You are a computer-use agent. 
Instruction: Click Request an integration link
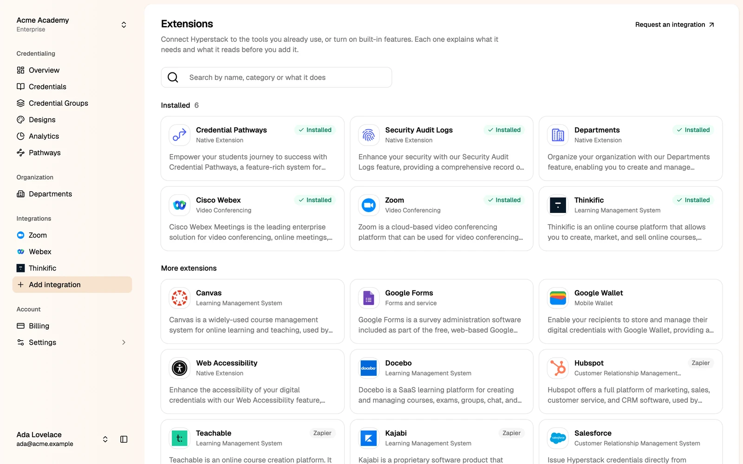coord(675,25)
